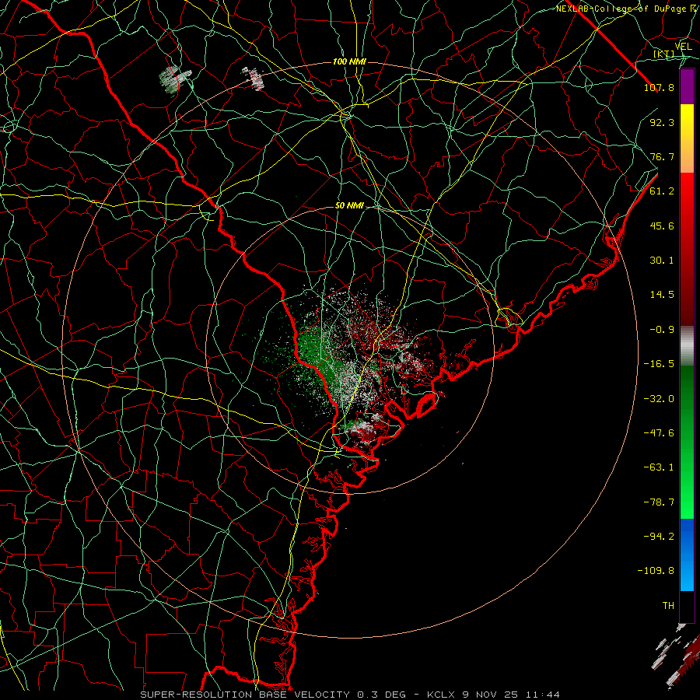
Task: Select the -47.6 velocity scale value
Action: (659, 432)
